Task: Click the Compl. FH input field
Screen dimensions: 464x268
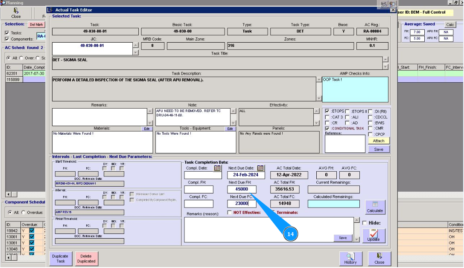Action: point(198,189)
